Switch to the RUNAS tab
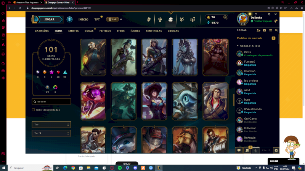 click(89, 31)
